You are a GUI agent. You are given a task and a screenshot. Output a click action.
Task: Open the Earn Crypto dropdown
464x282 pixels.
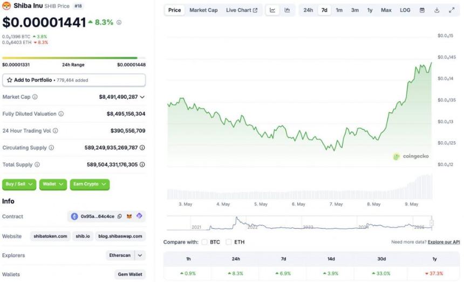coord(90,184)
